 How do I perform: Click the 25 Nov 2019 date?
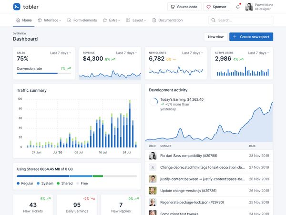click(x=259, y=203)
